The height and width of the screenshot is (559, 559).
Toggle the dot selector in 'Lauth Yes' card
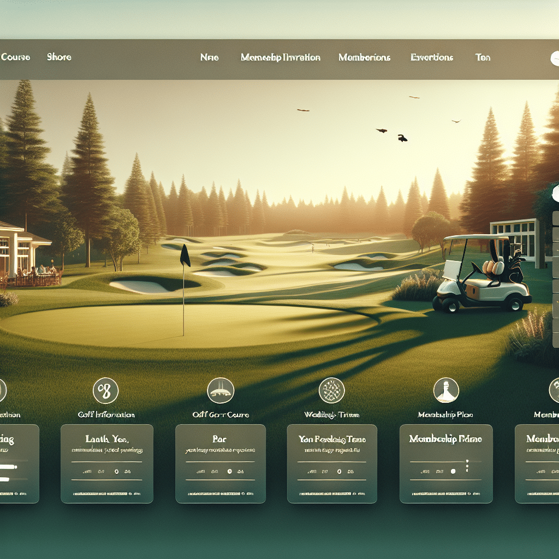(x=116, y=471)
